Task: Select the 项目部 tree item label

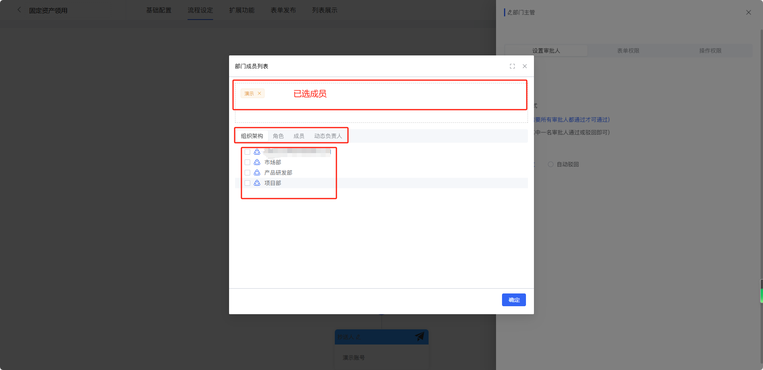Action: coord(273,183)
